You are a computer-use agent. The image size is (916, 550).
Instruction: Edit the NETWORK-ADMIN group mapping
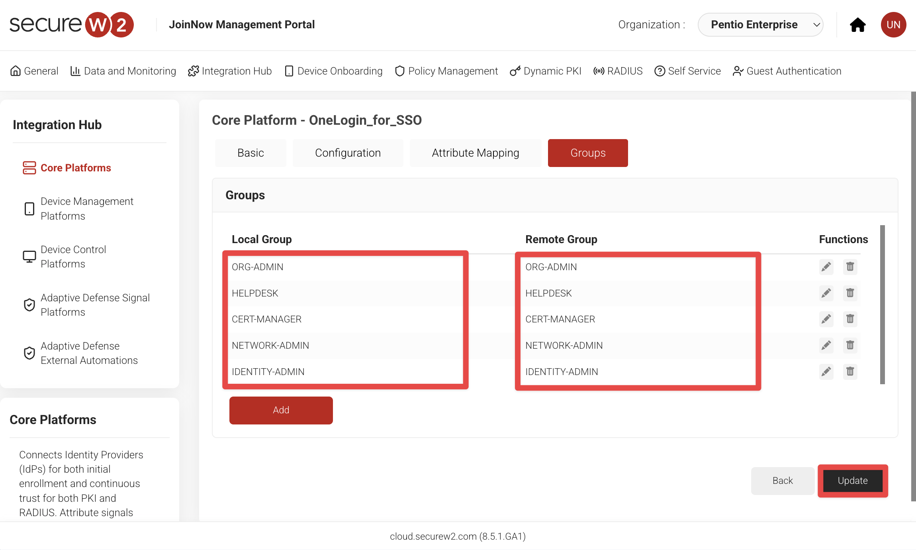(x=826, y=345)
